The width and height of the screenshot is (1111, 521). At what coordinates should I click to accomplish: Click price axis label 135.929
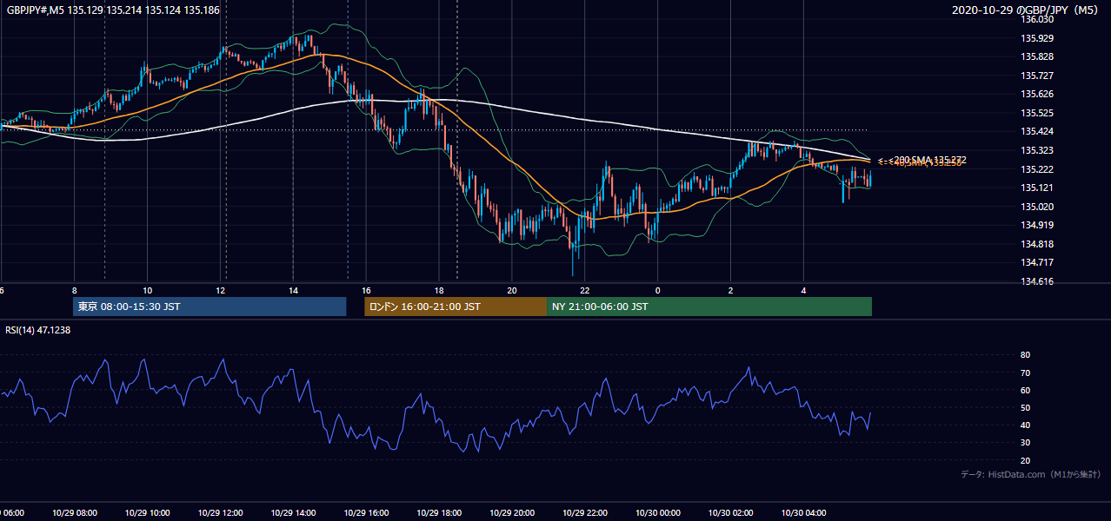coord(1038,39)
